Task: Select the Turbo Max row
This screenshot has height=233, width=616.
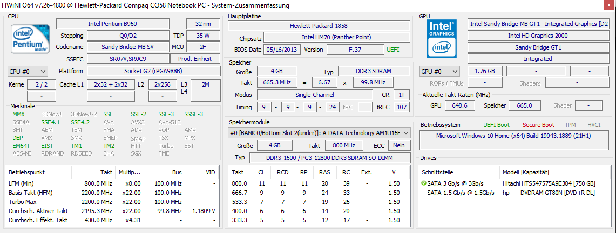Action: (112, 202)
